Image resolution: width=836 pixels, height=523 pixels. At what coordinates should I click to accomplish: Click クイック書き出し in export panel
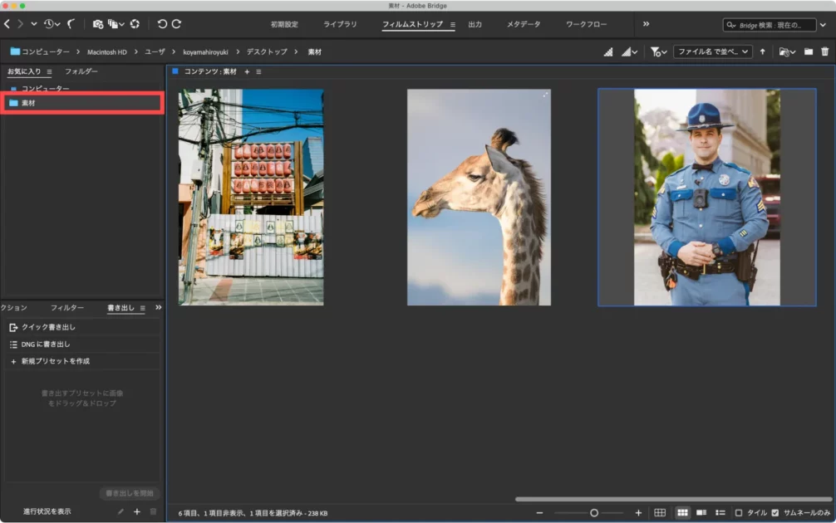[x=47, y=327]
